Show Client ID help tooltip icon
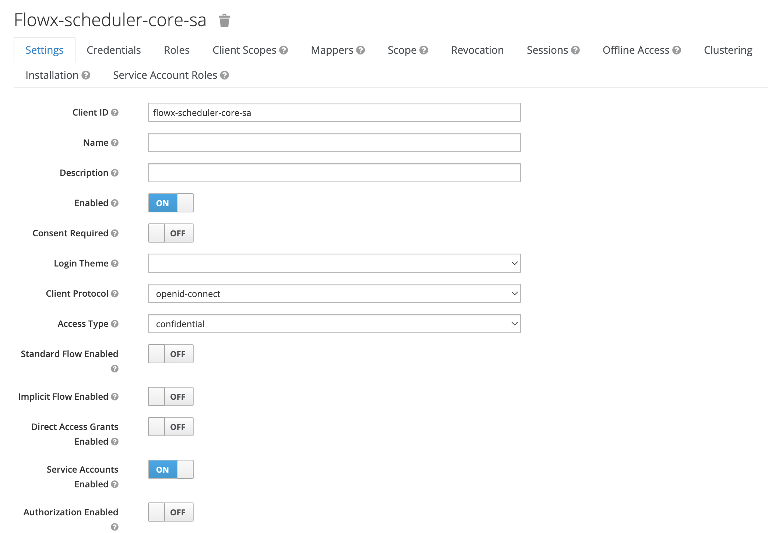This screenshot has width=768, height=533. pyautogui.click(x=115, y=112)
